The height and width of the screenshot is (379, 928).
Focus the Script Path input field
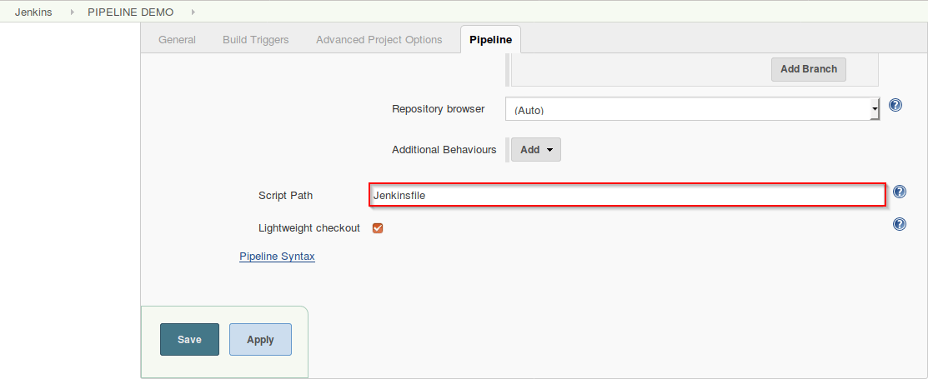pyautogui.click(x=626, y=195)
